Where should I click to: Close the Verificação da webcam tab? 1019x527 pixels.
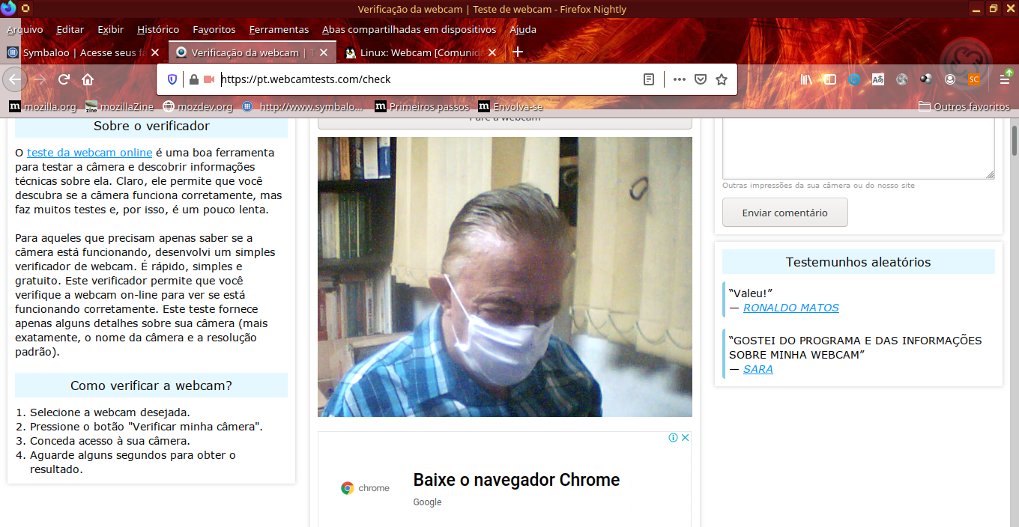click(324, 52)
